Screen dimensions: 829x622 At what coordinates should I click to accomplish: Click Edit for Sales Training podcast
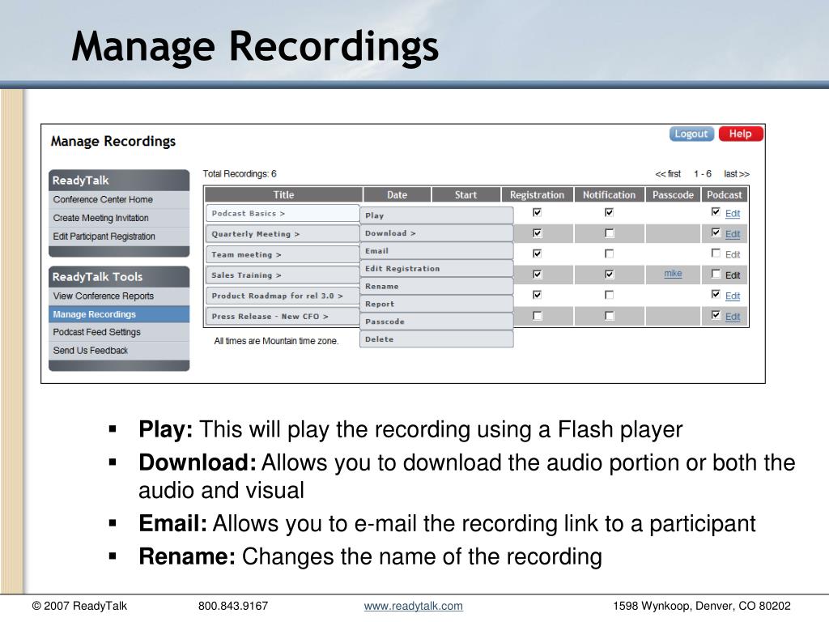point(733,275)
